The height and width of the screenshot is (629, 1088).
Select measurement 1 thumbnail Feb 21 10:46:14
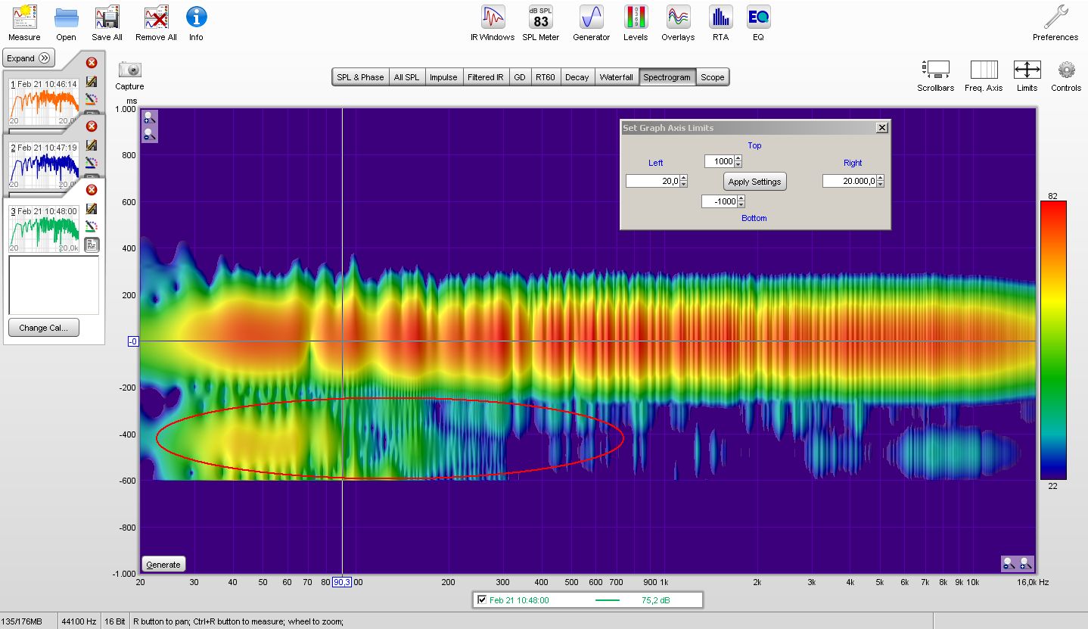[x=44, y=101]
